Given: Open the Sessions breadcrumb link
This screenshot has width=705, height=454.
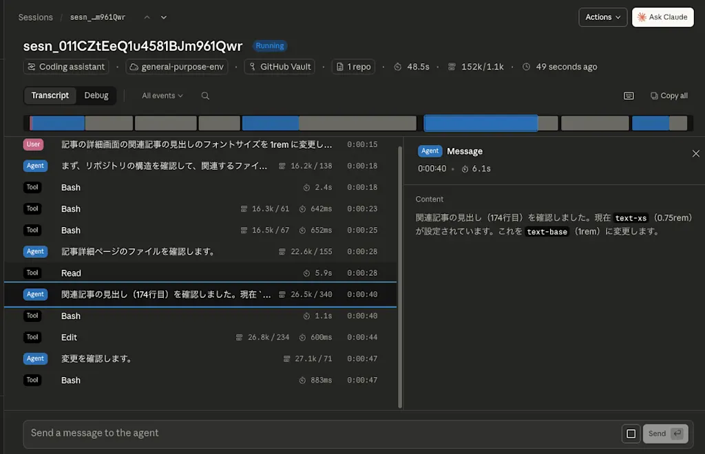Looking at the screenshot, I should 36,17.
